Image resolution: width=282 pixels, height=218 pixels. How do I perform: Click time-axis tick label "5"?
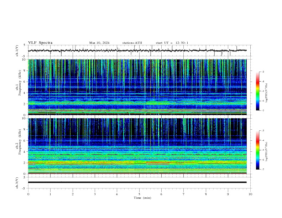coord(139,194)
